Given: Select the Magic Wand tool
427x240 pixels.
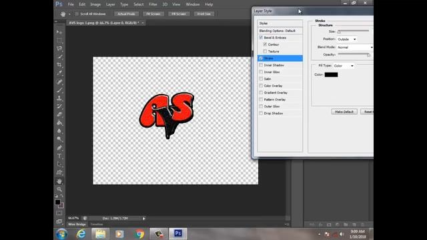Looking at the screenshot, I should tap(59, 57).
